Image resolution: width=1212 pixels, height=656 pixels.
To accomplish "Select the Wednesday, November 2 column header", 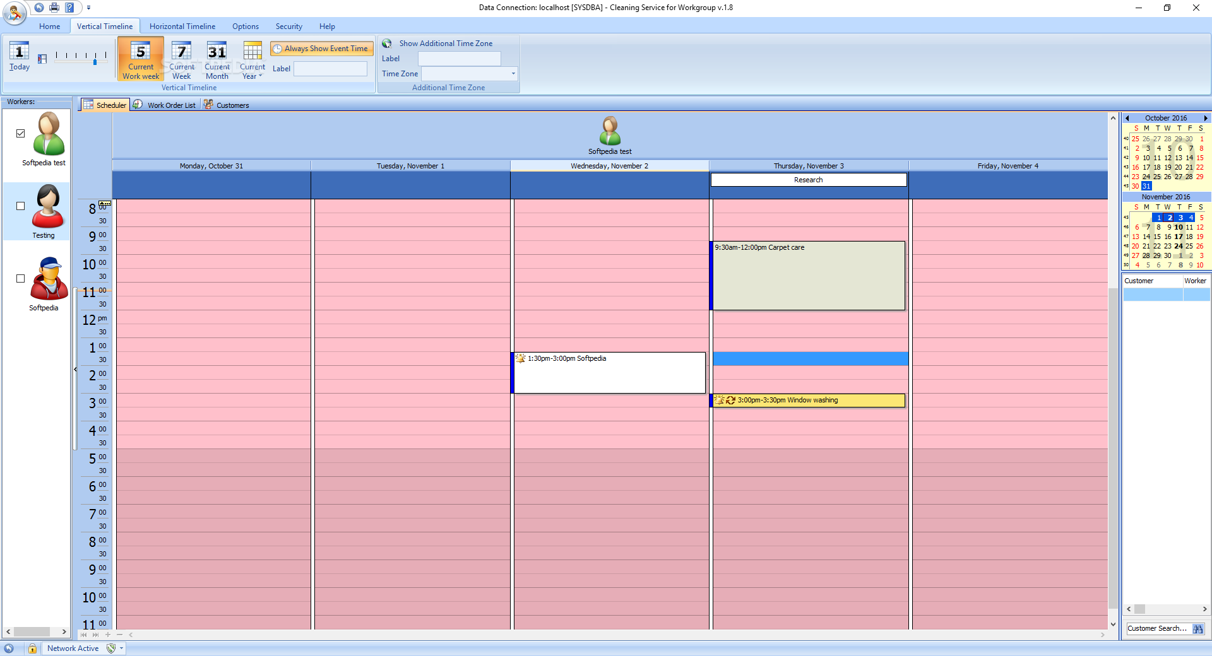I will pyautogui.click(x=610, y=166).
